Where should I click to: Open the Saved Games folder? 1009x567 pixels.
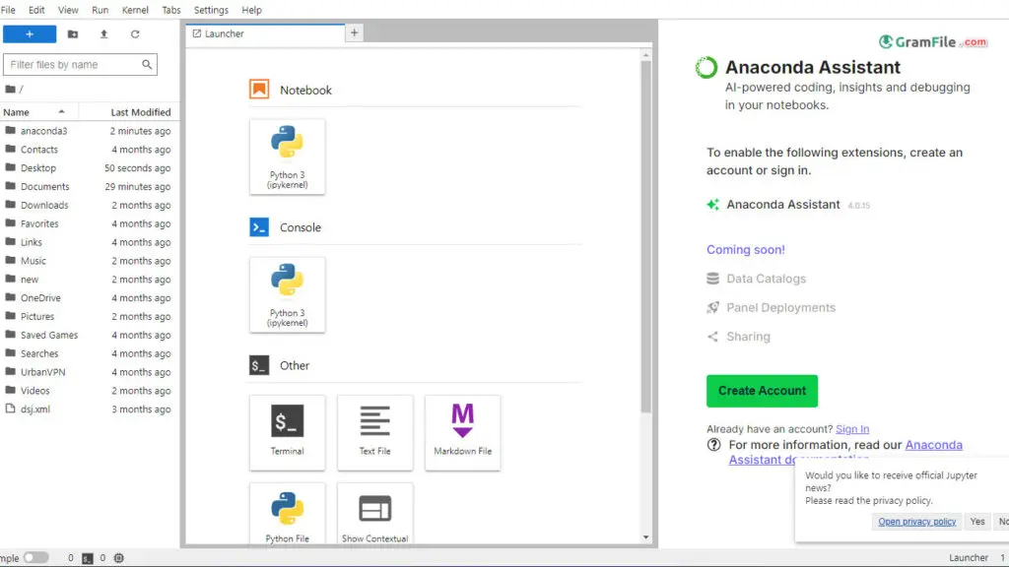pos(90,335)
